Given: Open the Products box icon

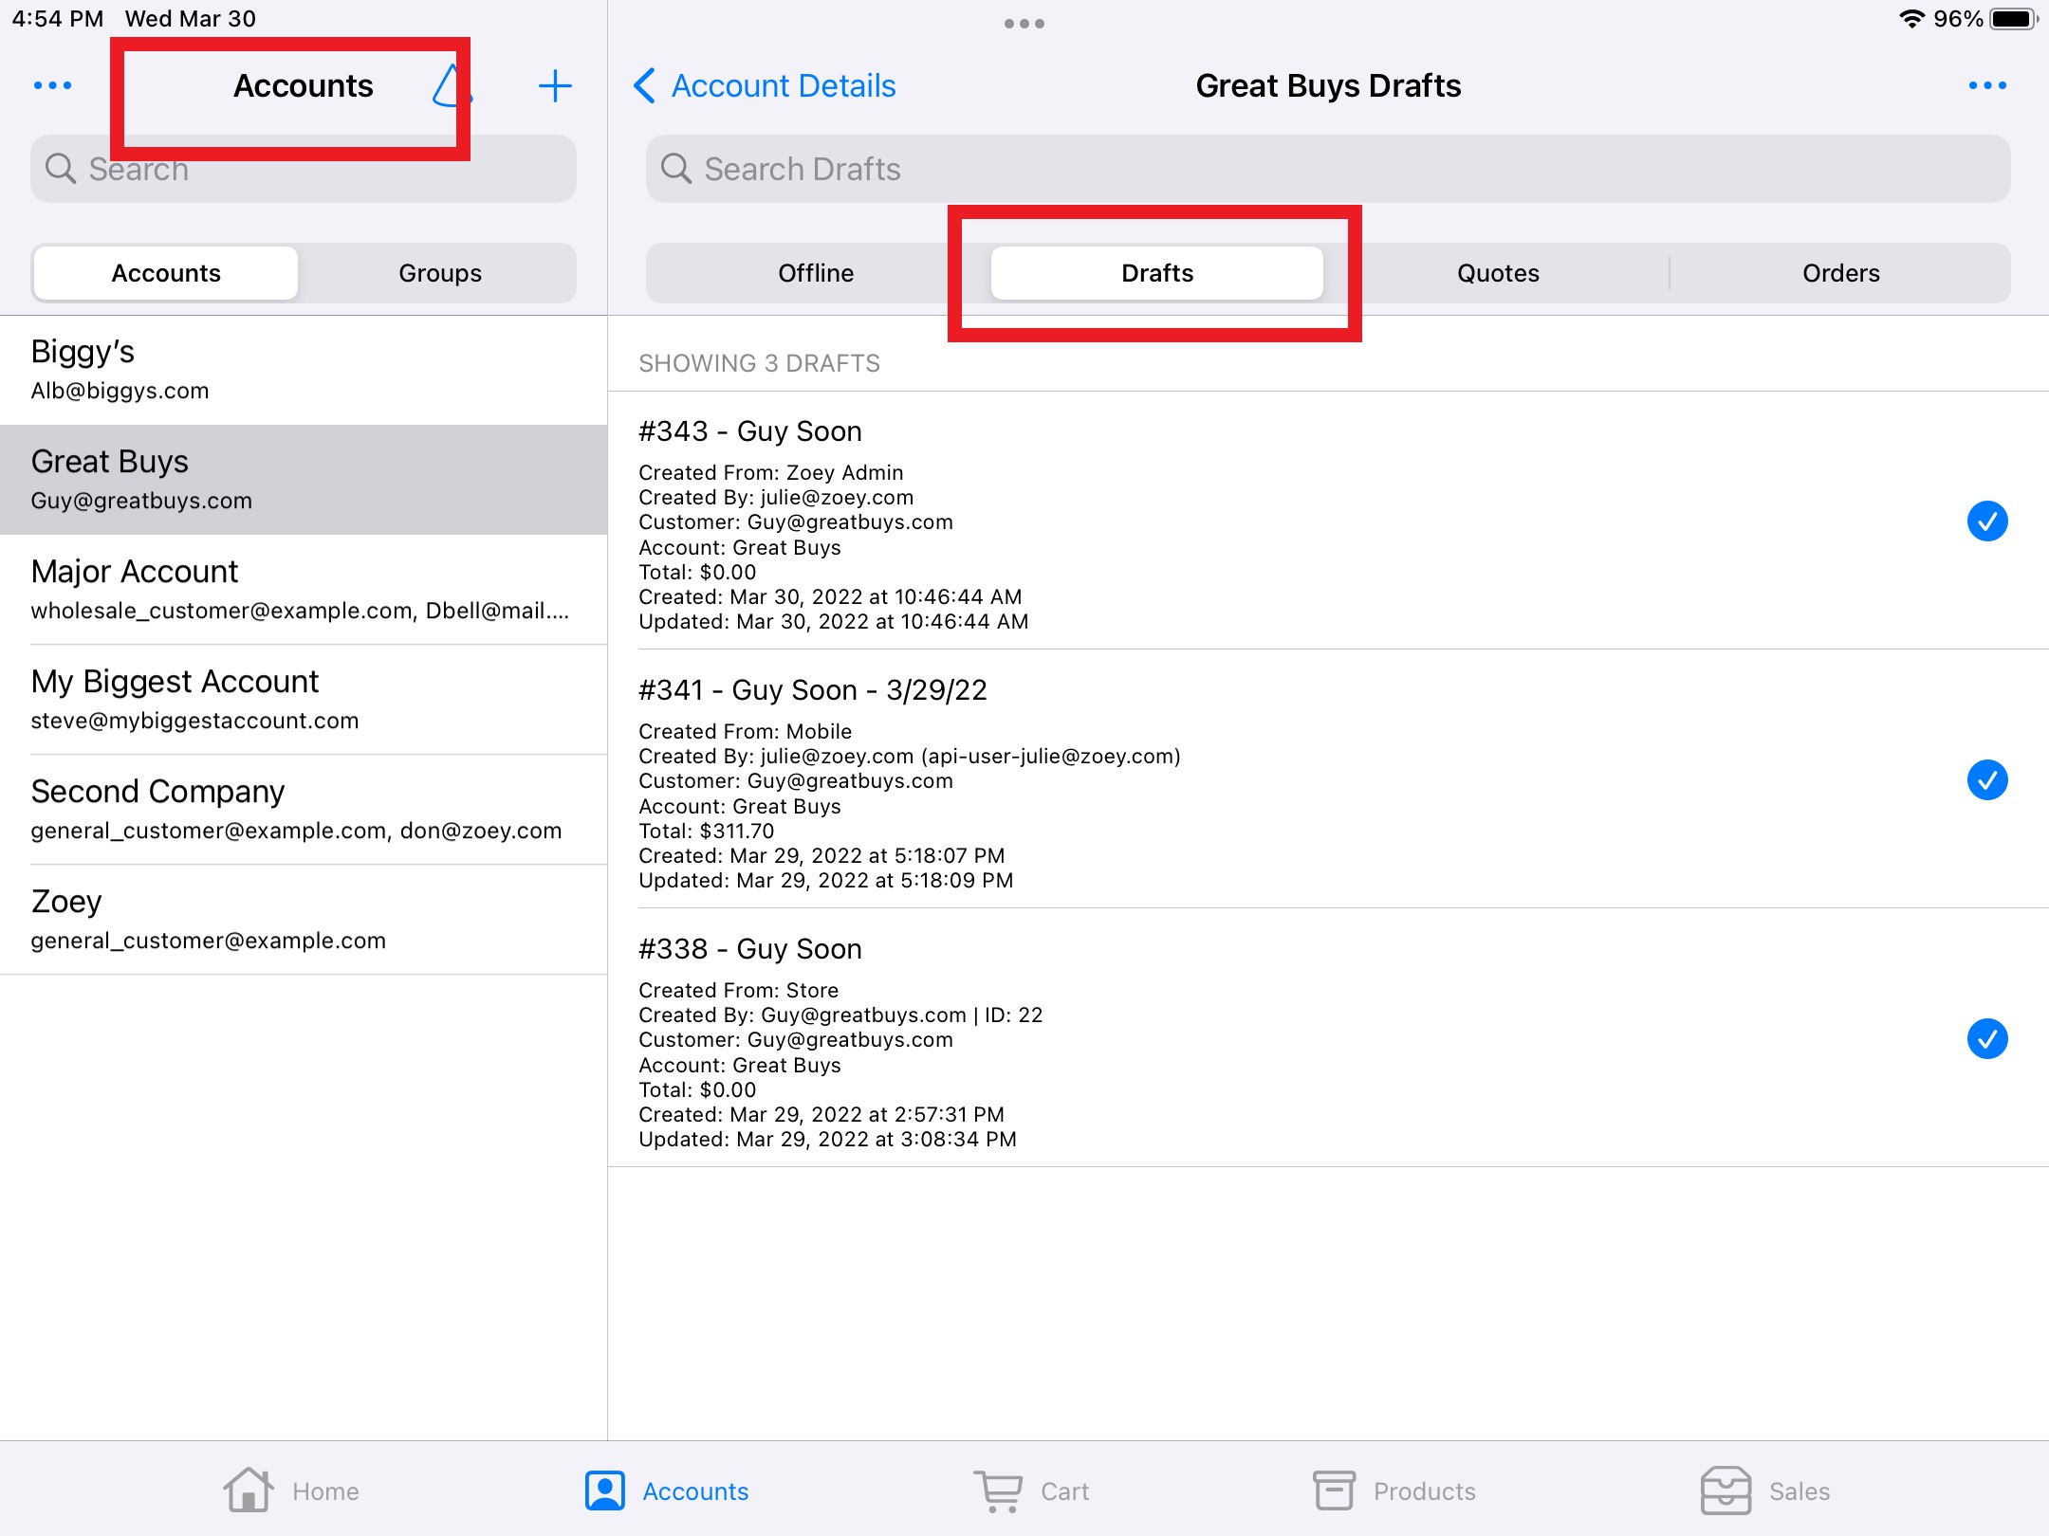Looking at the screenshot, I should coord(1334,1490).
